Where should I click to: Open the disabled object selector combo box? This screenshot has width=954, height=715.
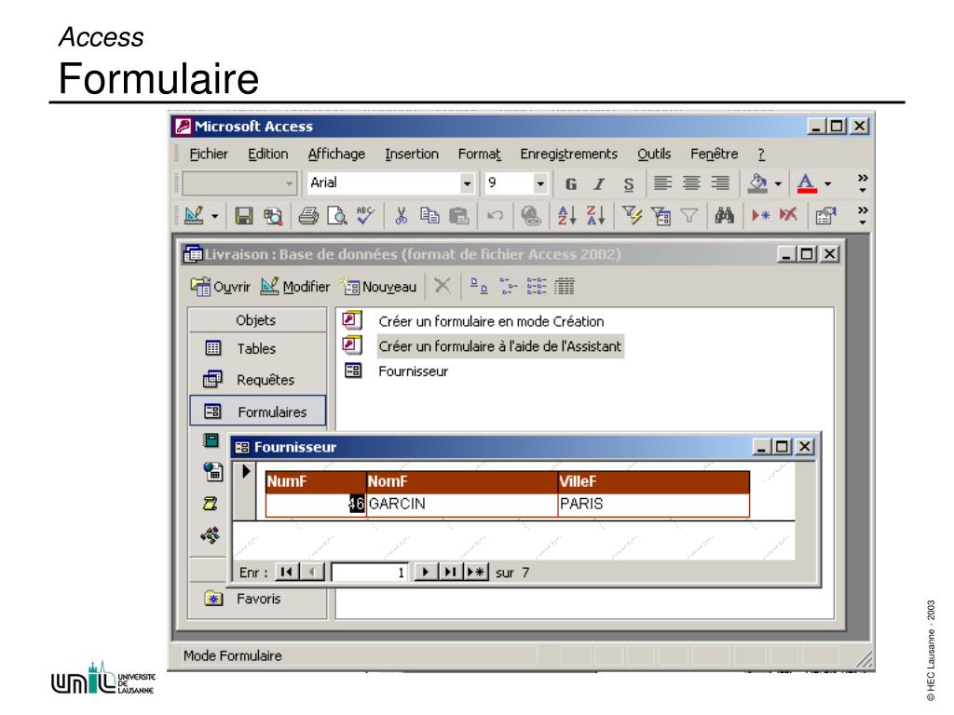click(239, 183)
